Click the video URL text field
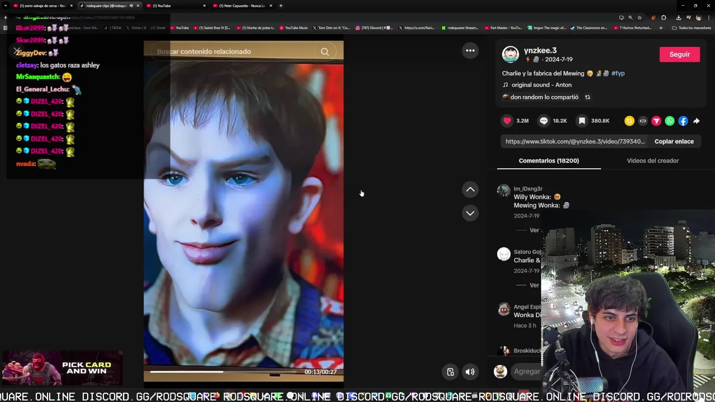This screenshot has width=715, height=402. [x=575, y=141]
